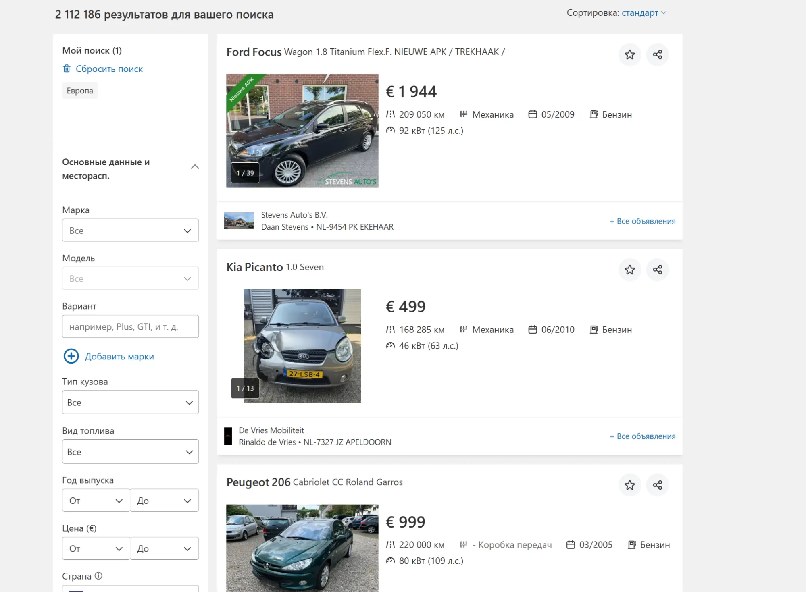Click the 209 050 км mileage
806x592 pixels.
click(422, 114)
